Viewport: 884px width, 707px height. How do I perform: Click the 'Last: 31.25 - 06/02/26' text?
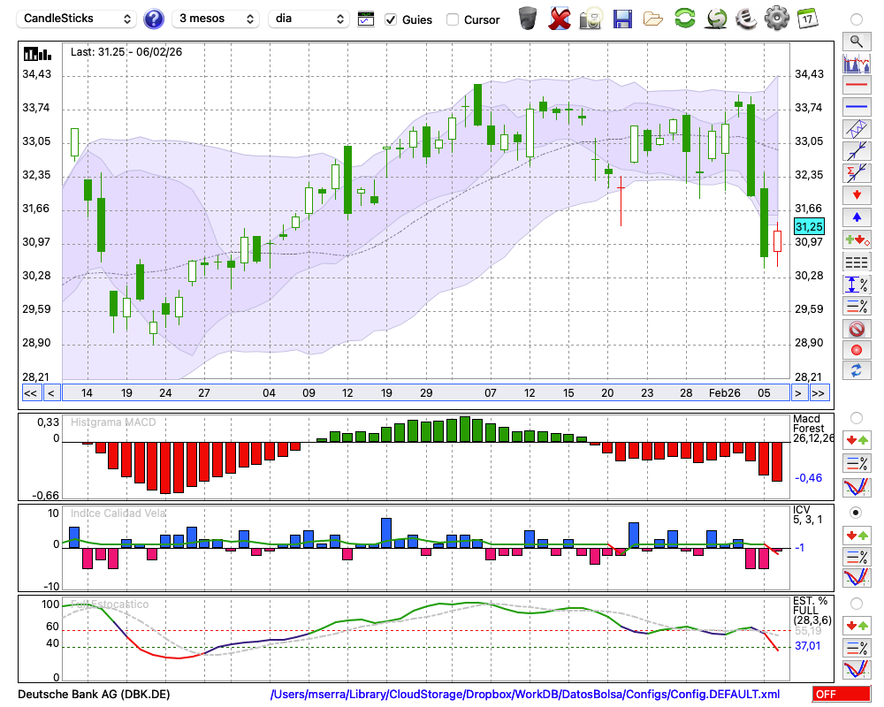(126, 52)
